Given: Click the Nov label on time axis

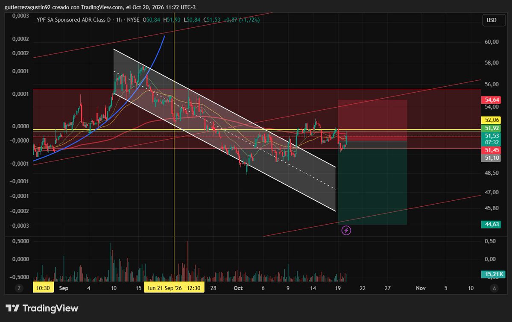Looking at the screenshot, I should click(421, 288).
